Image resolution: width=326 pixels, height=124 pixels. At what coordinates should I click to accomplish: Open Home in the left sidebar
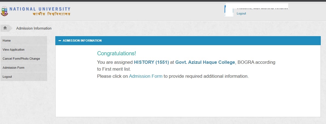pyautogui.click(x=7, y=41)
